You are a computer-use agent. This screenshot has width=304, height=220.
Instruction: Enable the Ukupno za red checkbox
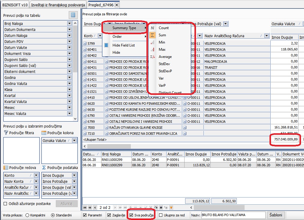pyautogui.click(x=161, y=215)
